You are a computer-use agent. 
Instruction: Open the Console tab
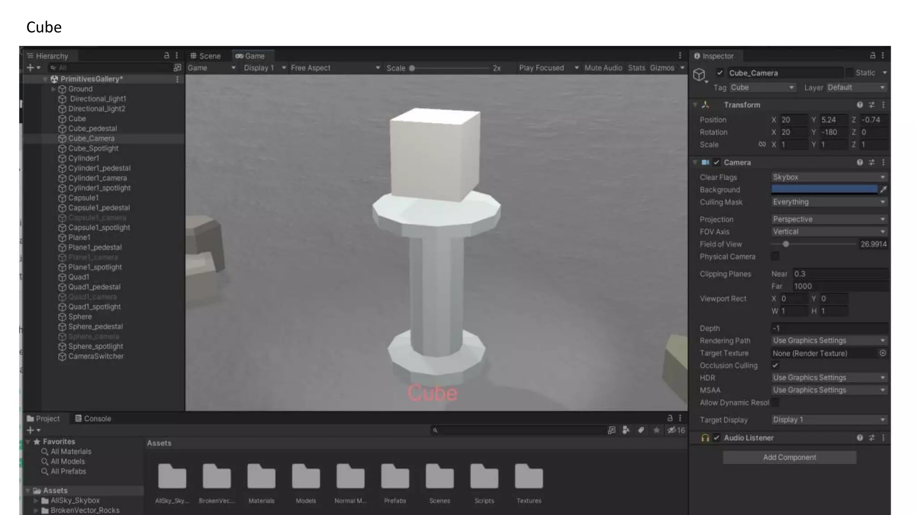coord(93,418)
